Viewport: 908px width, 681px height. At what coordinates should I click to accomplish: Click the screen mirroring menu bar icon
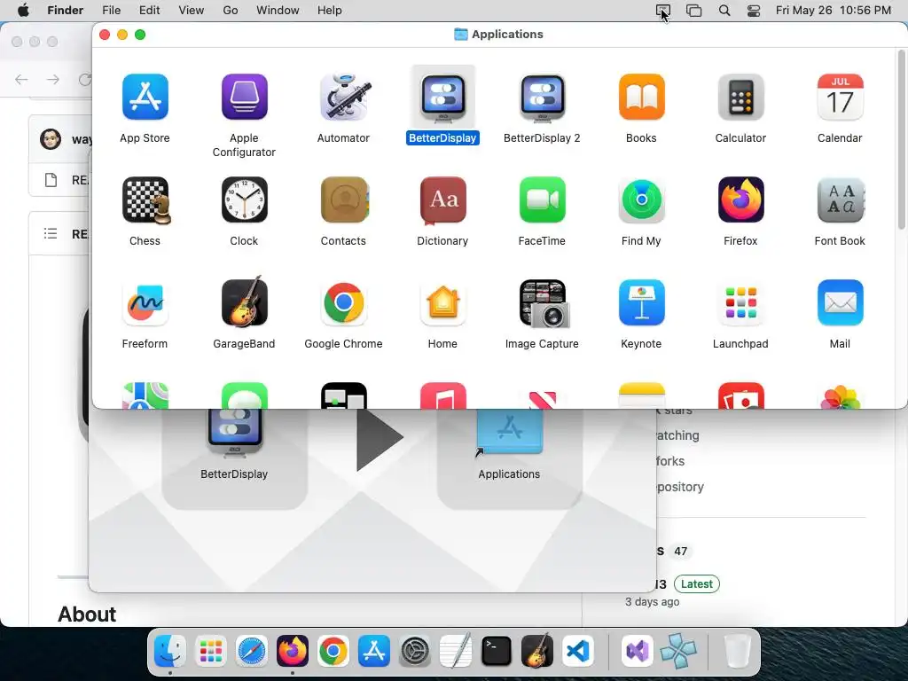tap(662, 11)
